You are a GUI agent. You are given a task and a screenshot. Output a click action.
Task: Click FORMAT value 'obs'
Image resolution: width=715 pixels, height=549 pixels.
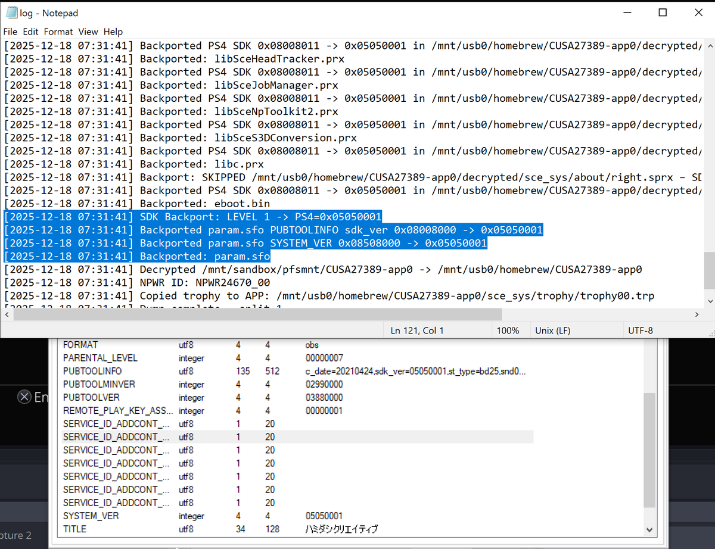(x=312, y=345)
